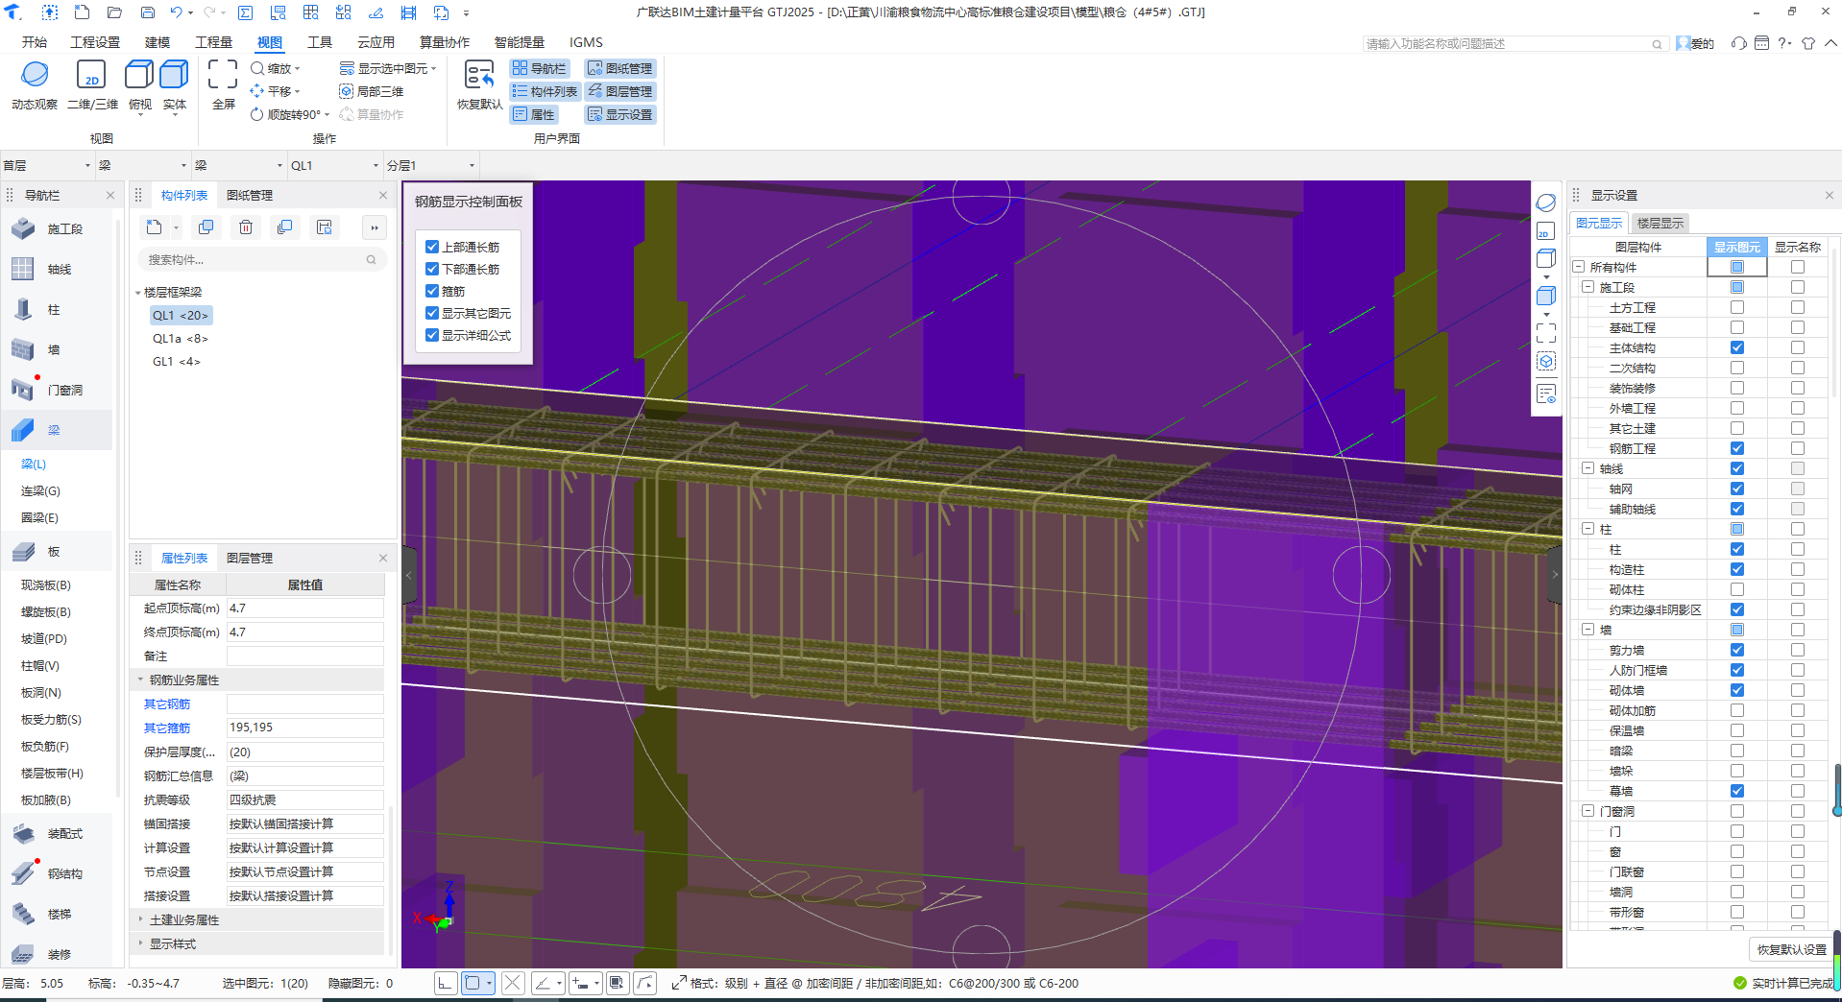Expand the 显示样式 section
The width and height of the screenshot is (1842, 1002).
(x=140, y=943)
